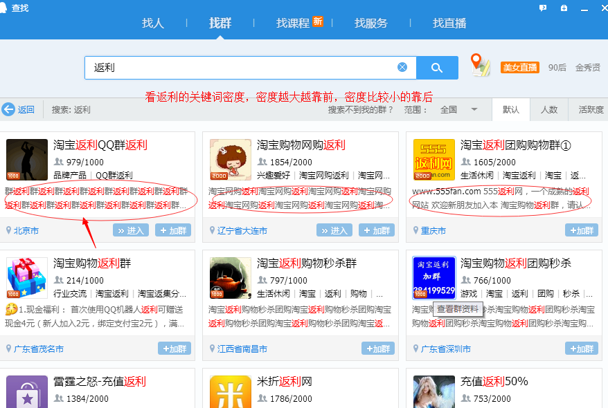Click the 江西省南昌市 location link
Screen dimensions: 608x408
[x=242, y=349]
